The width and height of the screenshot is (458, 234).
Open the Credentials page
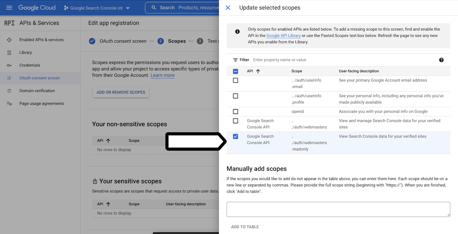tap(30, 65)
